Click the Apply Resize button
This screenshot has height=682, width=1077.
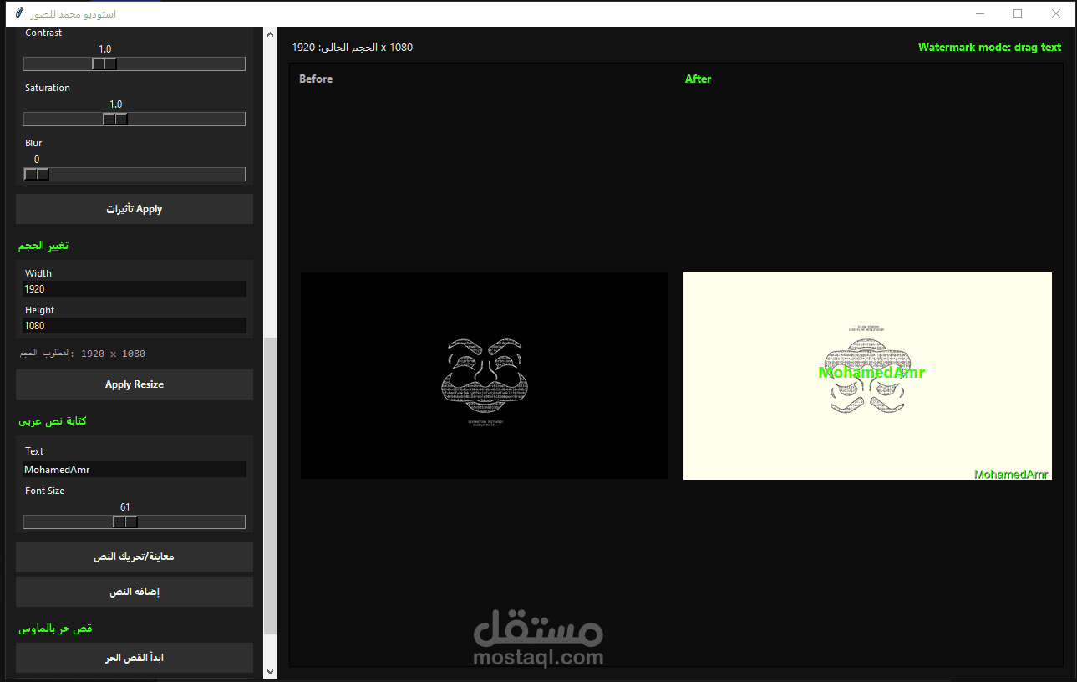click(135, 384)
